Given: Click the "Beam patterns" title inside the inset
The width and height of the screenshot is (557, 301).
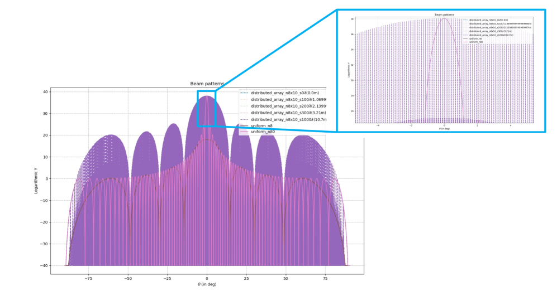Looking at the screenshot, I should 444,14.
